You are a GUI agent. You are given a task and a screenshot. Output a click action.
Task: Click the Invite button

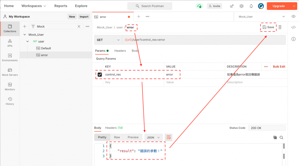pyautogui.click(x=214, y=6)
